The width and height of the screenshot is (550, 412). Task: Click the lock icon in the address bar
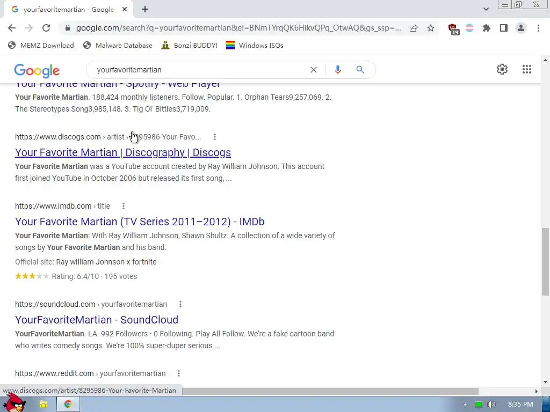pos(68,28)
